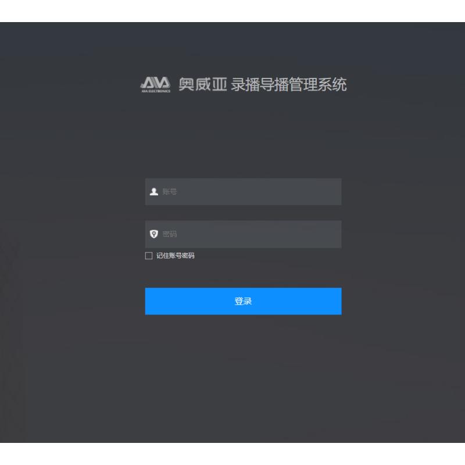Select the username box beside the person icon
Viewport: 465px width, 465px height.
pos(243,192)
